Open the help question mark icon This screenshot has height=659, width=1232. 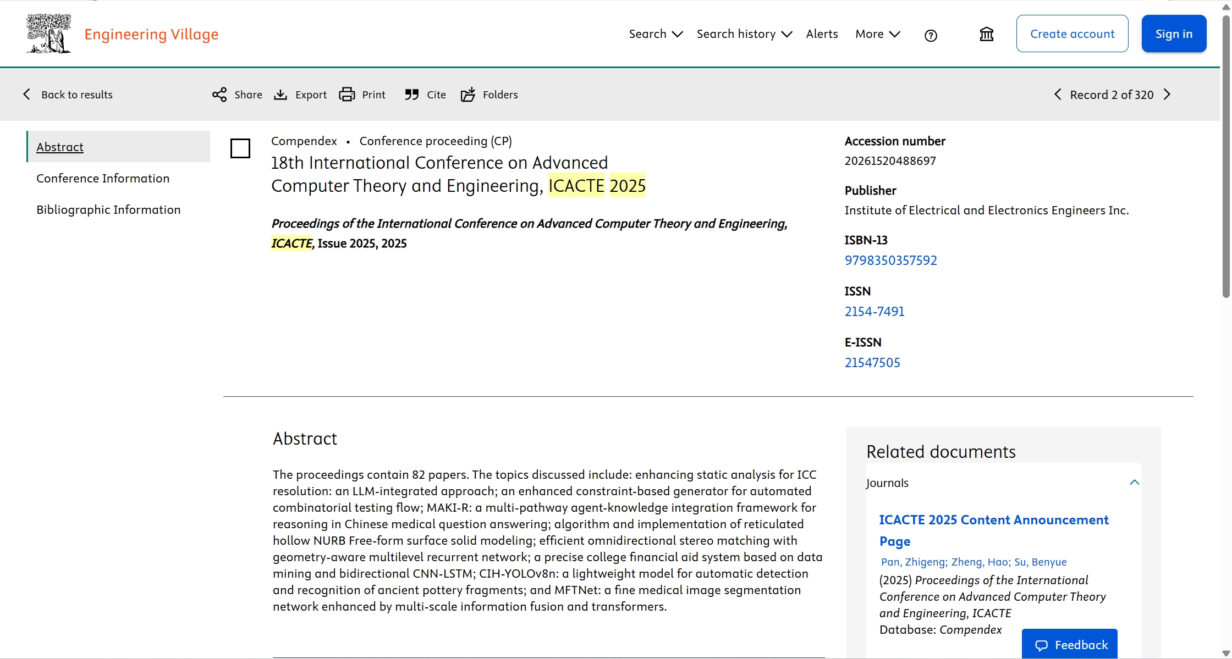click(931, 35)
